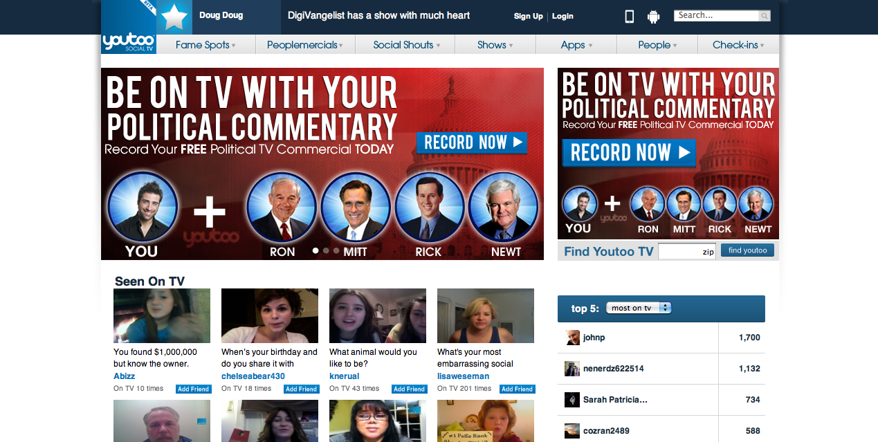
Task: Click the 'You found $1,000,000' video title
Action: [156, 358]
